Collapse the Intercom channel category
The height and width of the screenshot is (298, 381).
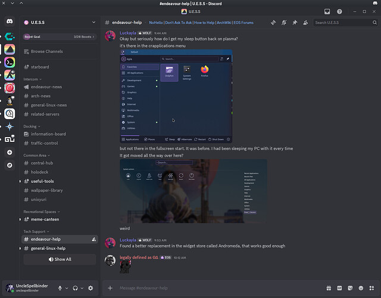pos(32,79)
